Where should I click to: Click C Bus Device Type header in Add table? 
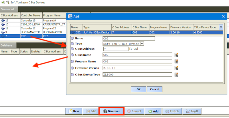206,27
